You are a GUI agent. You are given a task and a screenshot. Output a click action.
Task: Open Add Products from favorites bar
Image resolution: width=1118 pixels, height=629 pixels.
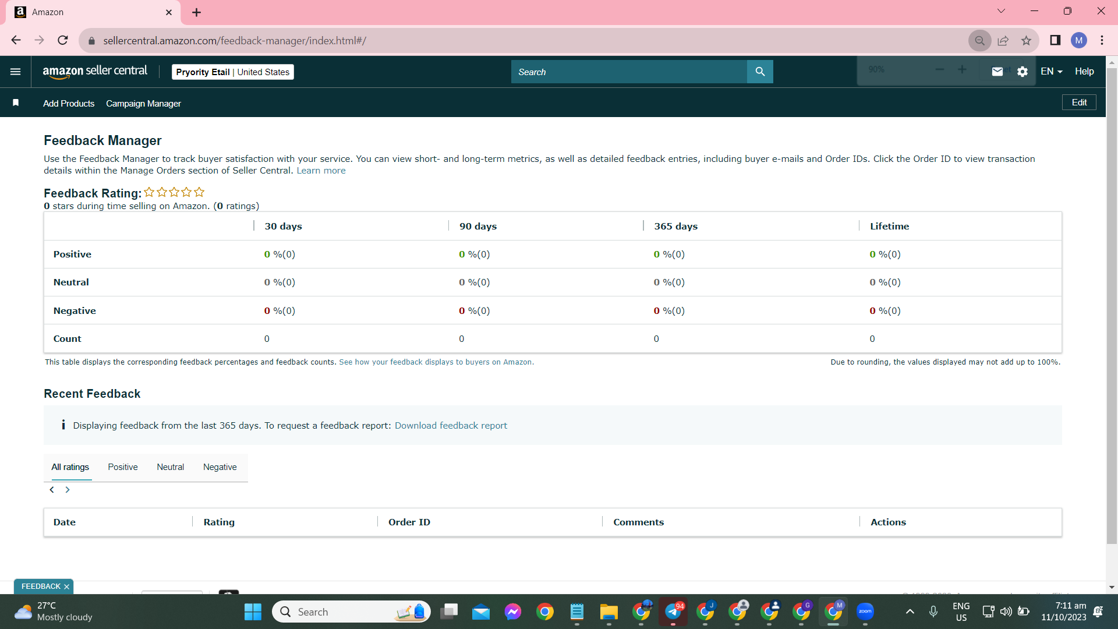click(69, 103)
